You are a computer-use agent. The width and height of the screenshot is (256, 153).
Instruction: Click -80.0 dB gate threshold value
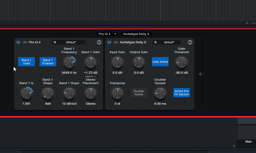[x=182, y=73]
